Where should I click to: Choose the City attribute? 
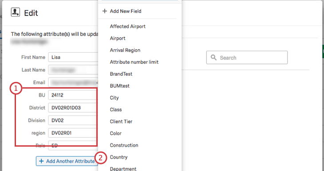click(114, 98)
